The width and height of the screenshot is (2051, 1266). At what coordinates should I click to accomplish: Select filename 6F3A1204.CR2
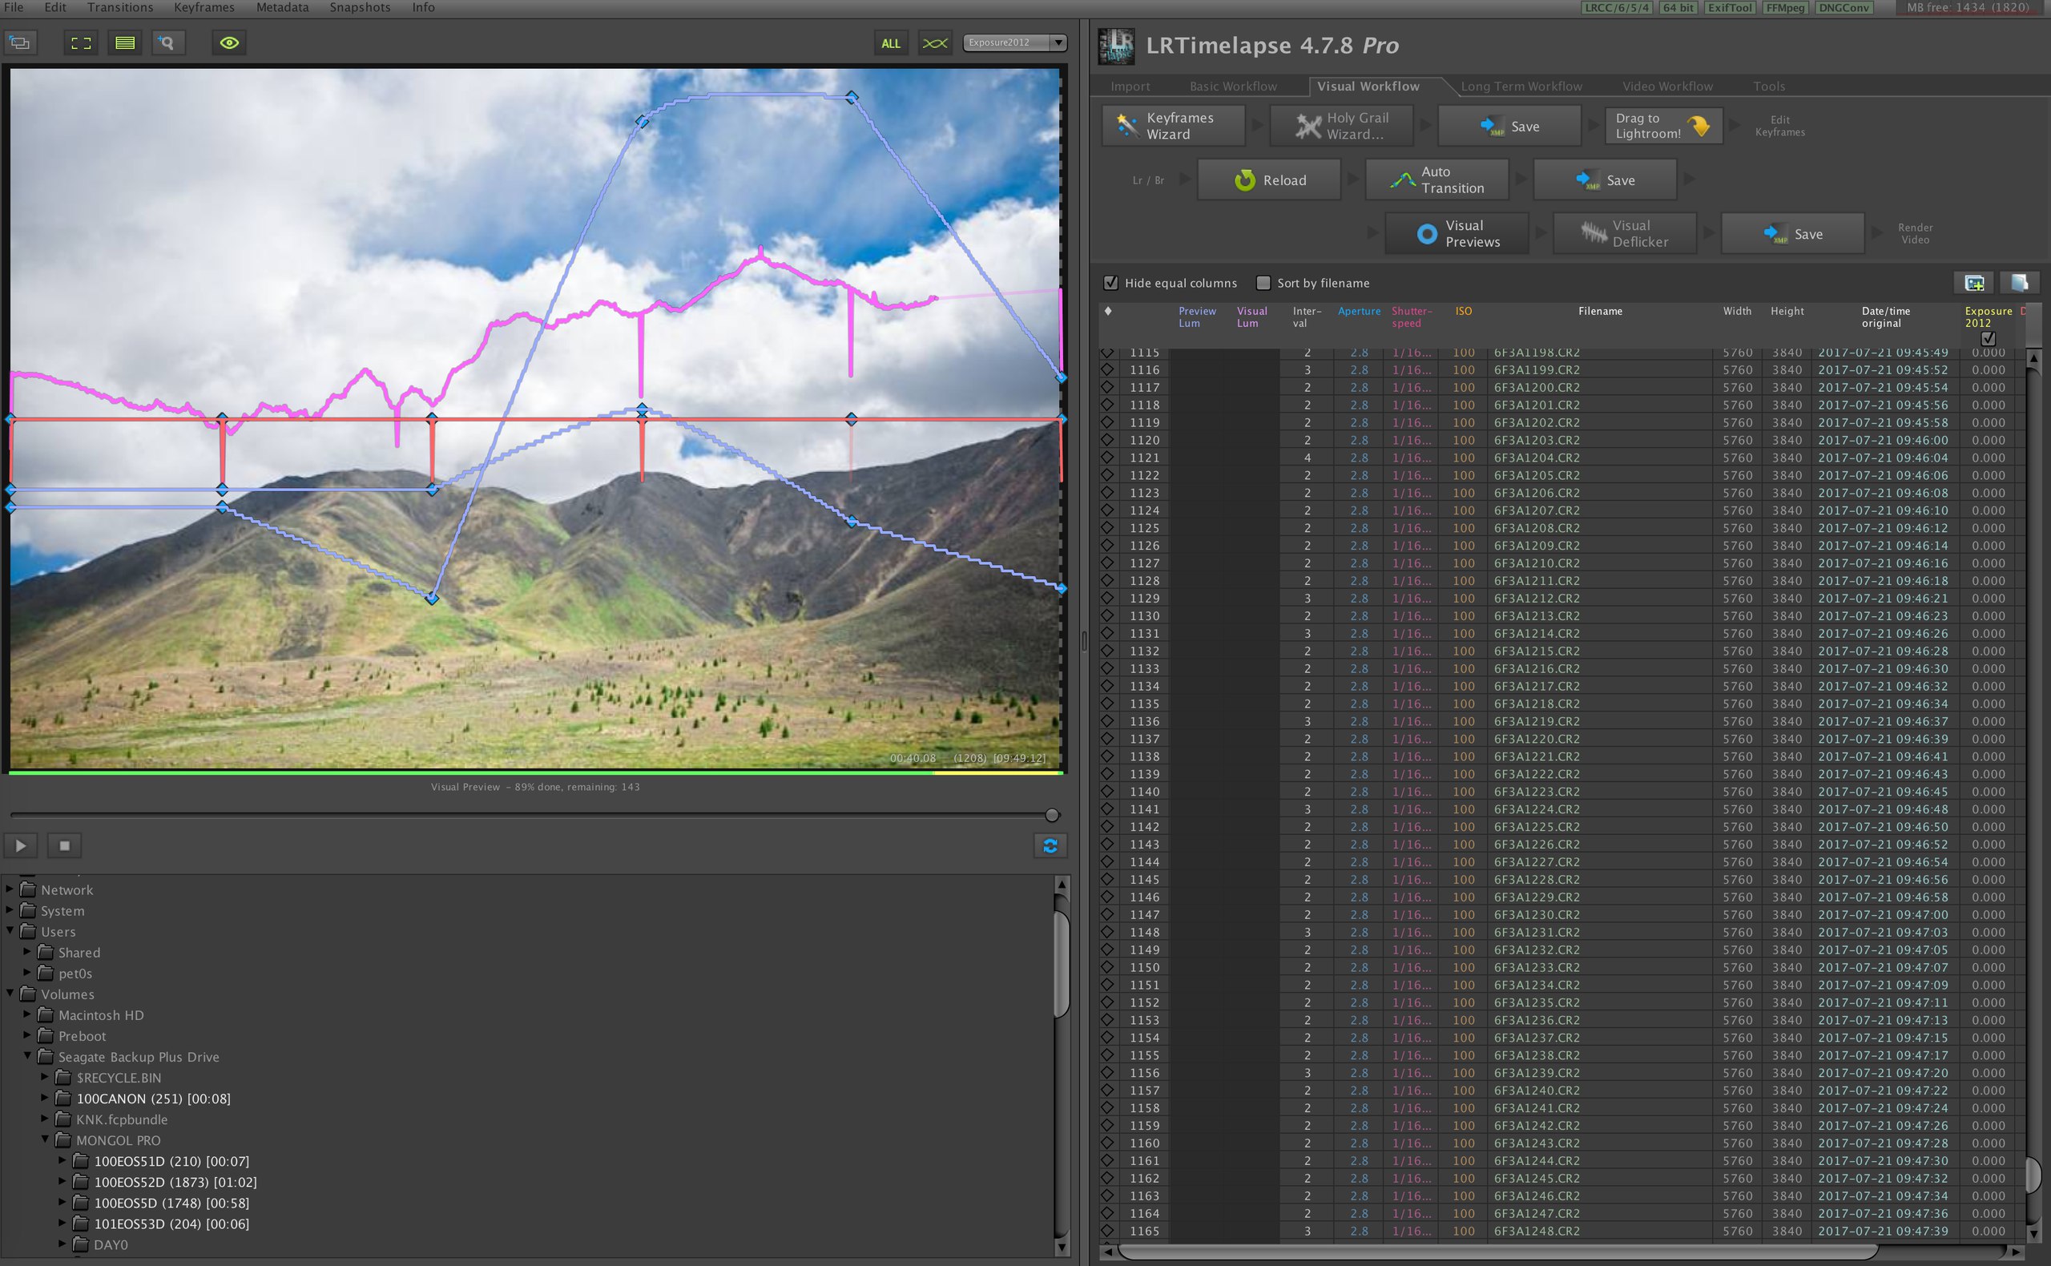pyautogui.click(x=1537, y=458)
